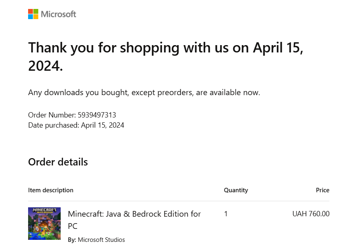Click the "Order Number:" label
351x250 pixels.
(x=52, y=115)
